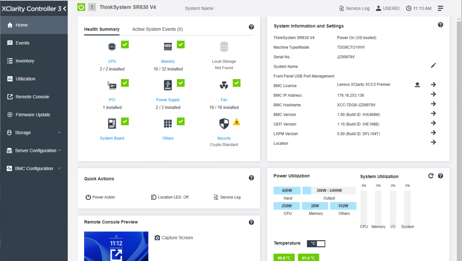This screenshot has width=462, height=261.
Task: Open LXPM Version details arrow
Action: (x=434, y=133)
